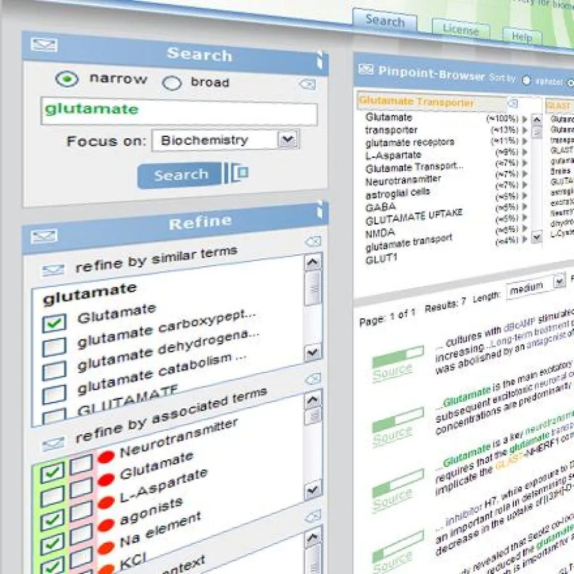Click the scroll down arrow of the associated terms list
The width and height of the screenshot is (574, 574).
point(313,489)
